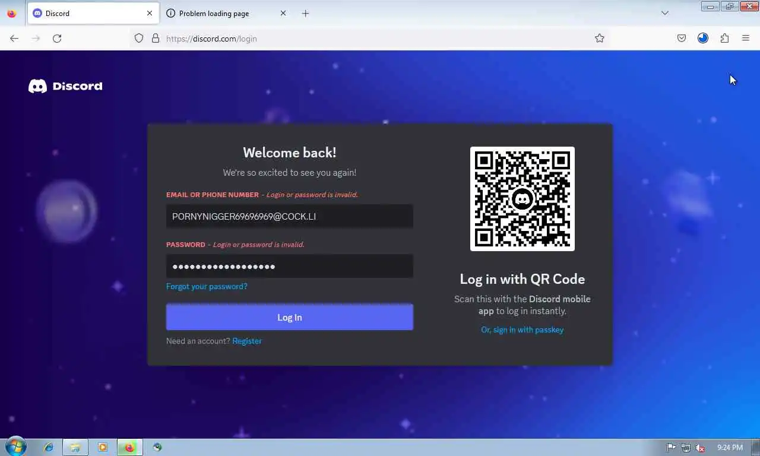
Task: Open the network tray icon
Action: (x=686, y=448)
